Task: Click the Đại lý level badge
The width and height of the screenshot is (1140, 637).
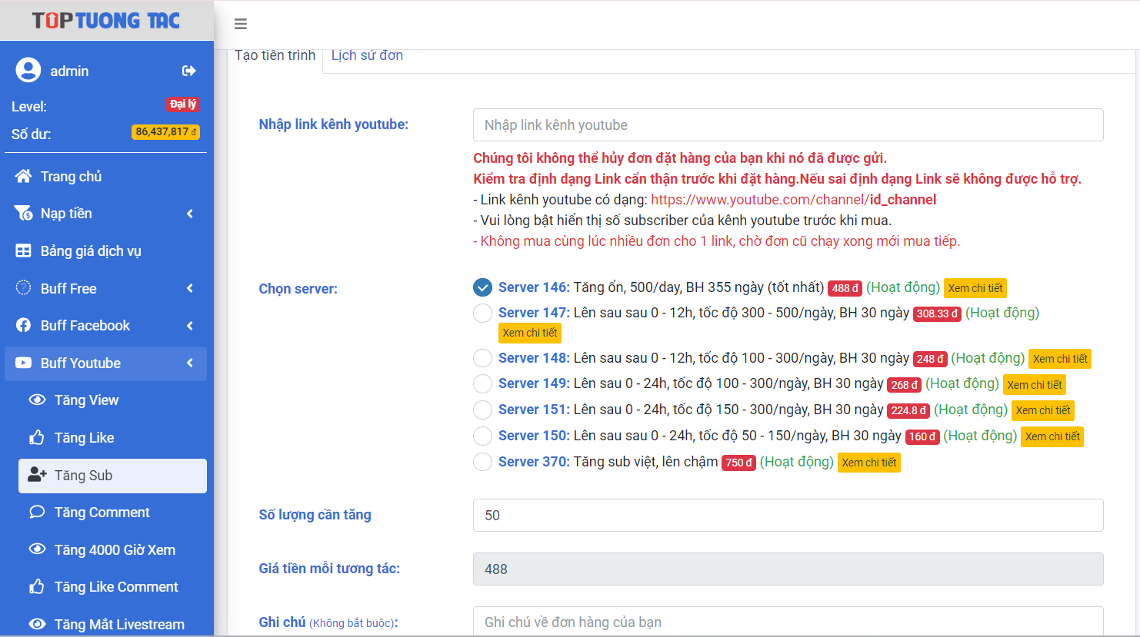Action: [x=183, y=105]
